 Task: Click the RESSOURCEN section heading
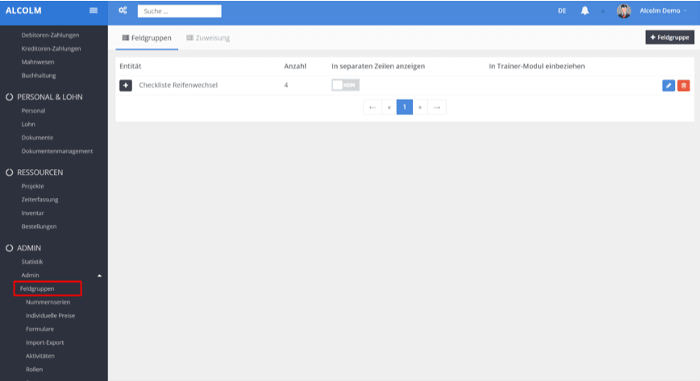tap(40, 172)
